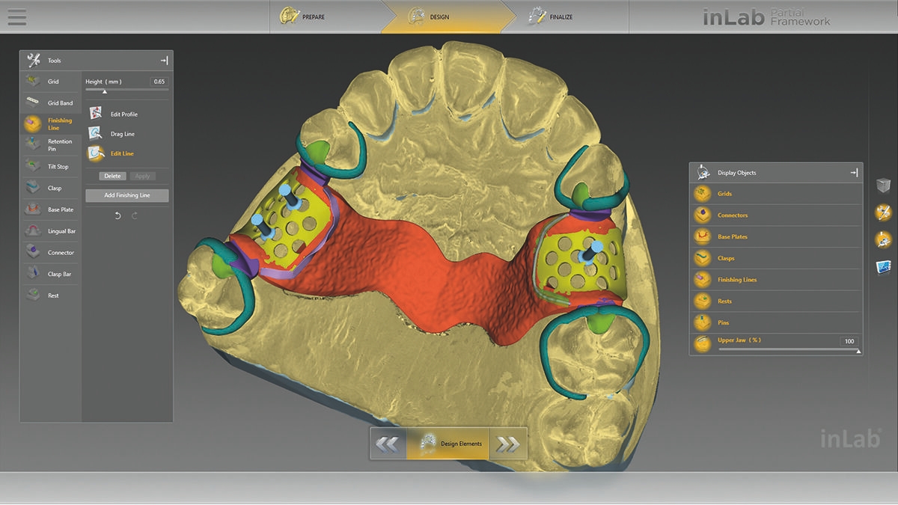Image resolution: width=898 pixels, height=505 pixels.
Task: Undo the last action
Action: 118,215
